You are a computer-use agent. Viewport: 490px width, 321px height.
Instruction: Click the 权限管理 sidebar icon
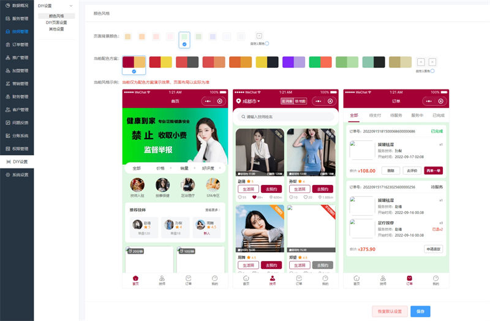[7, 149]
